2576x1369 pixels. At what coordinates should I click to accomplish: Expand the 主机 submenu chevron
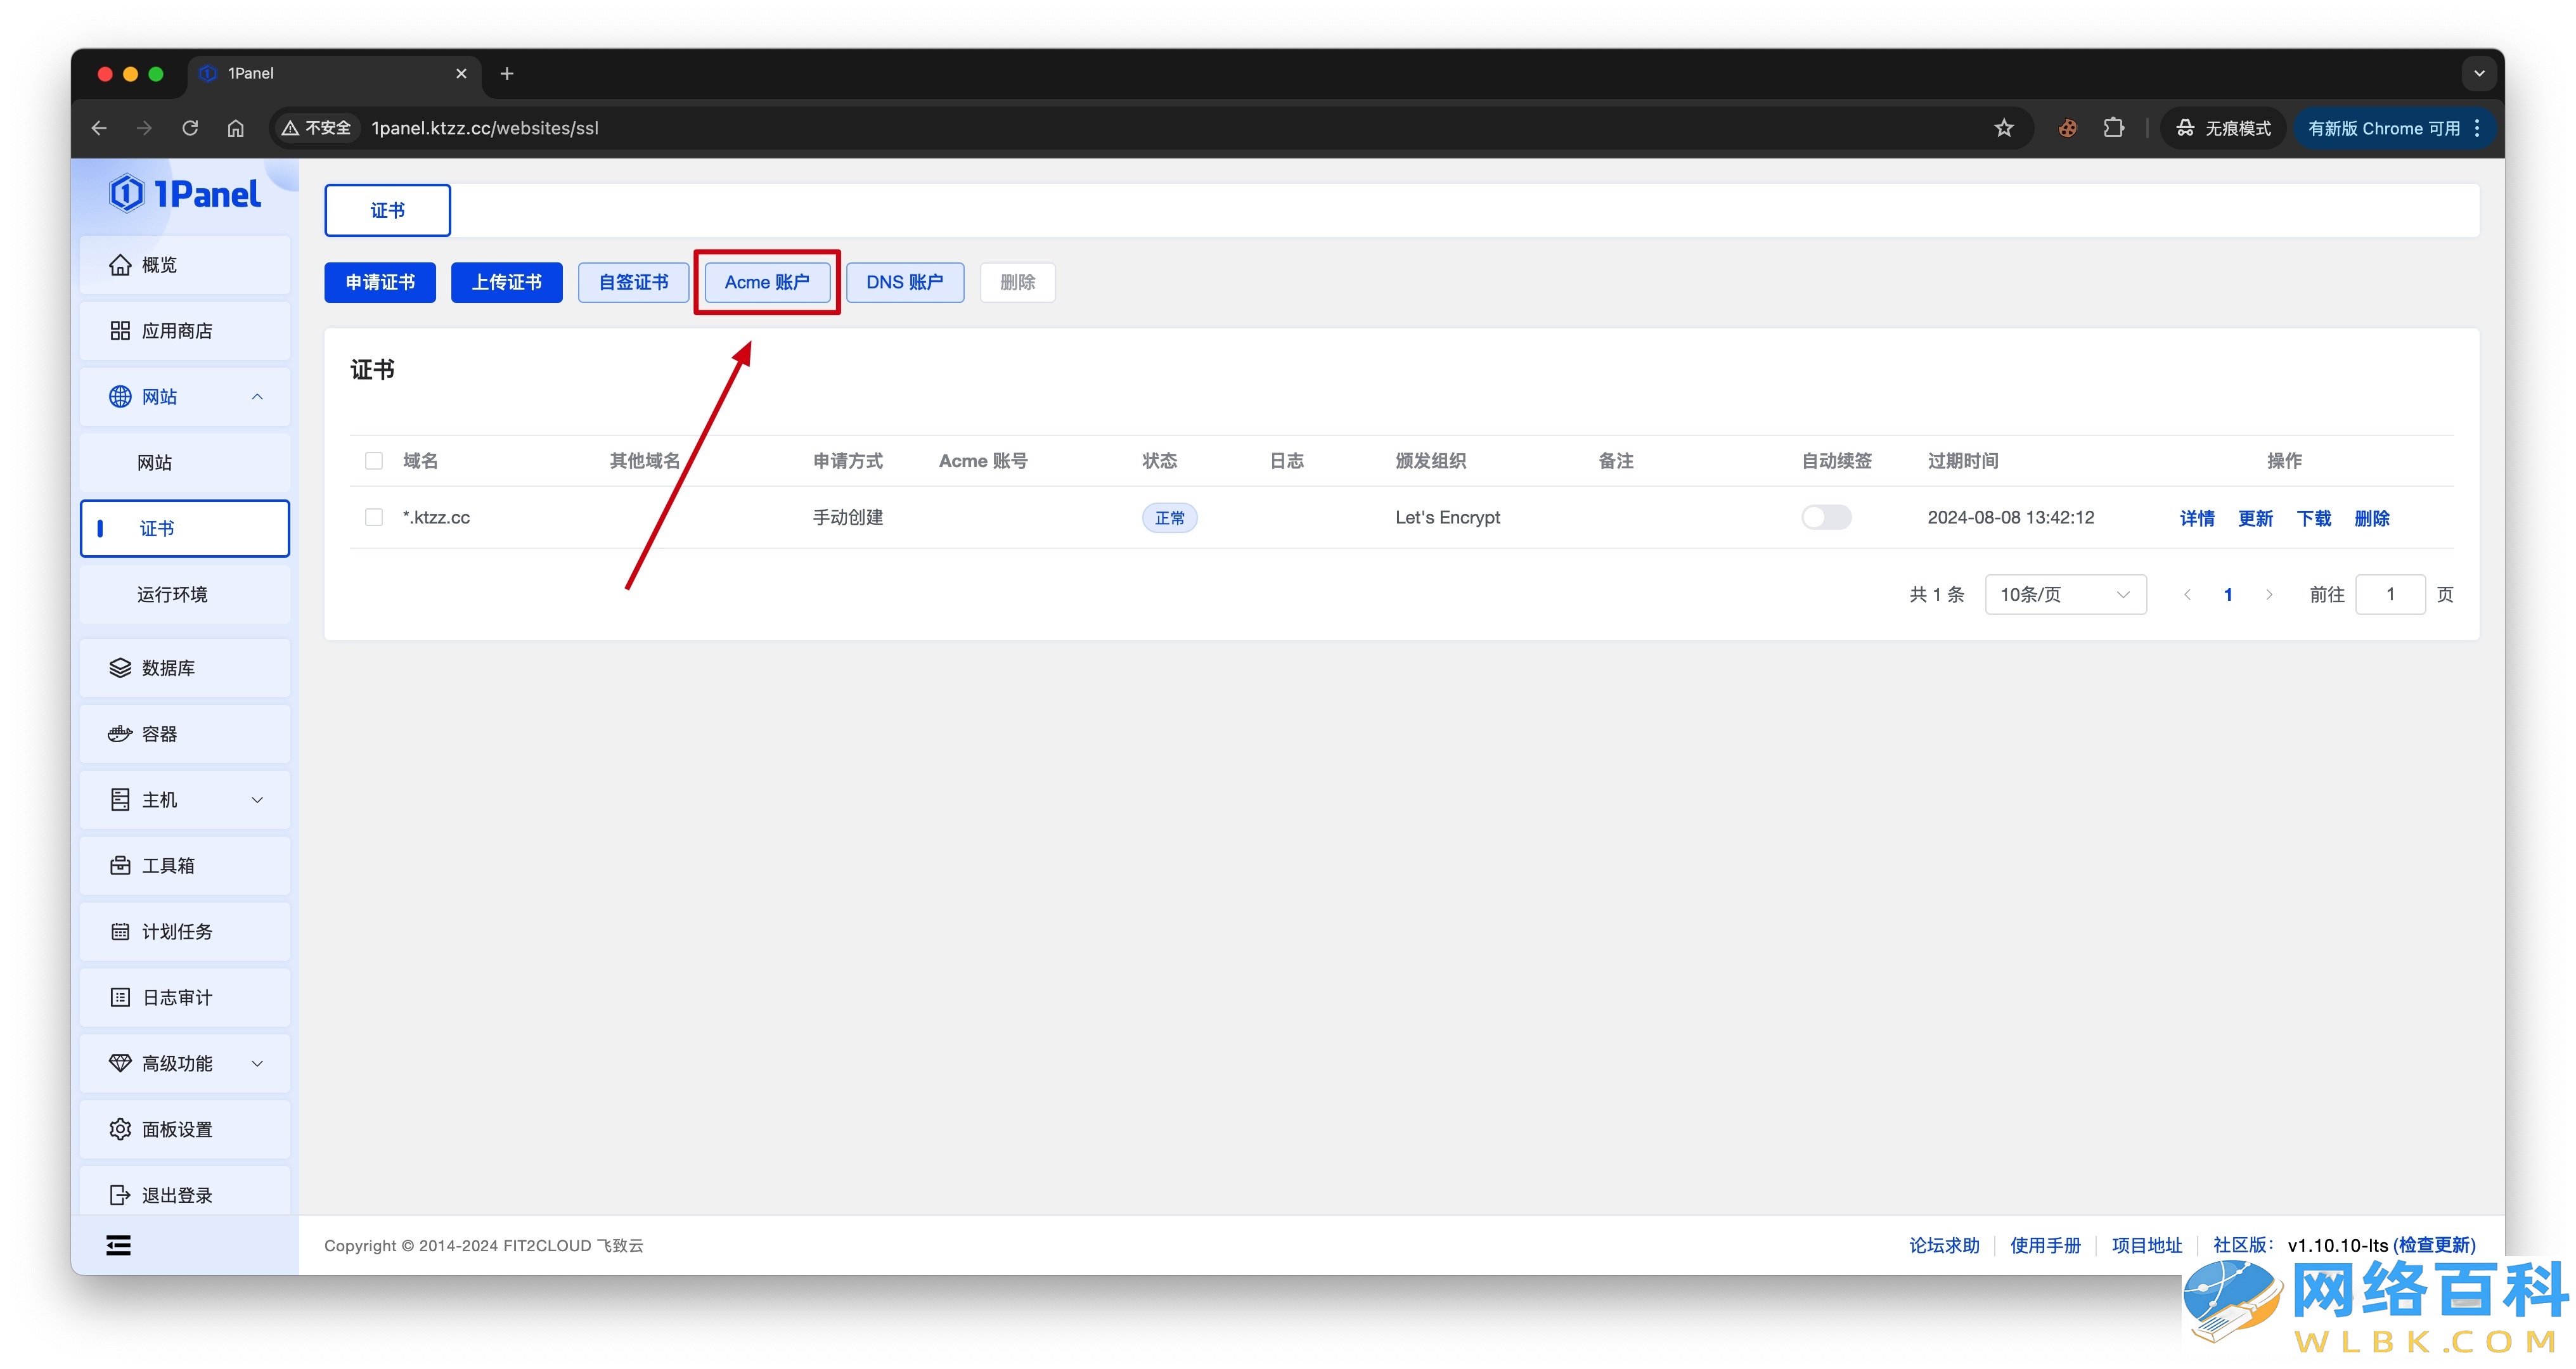258,800
